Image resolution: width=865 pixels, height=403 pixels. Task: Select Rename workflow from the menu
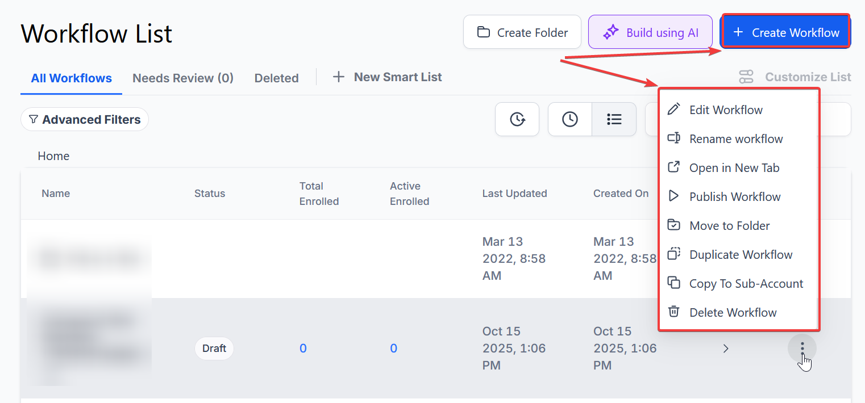pyautogui.click(x=736, y=139)
